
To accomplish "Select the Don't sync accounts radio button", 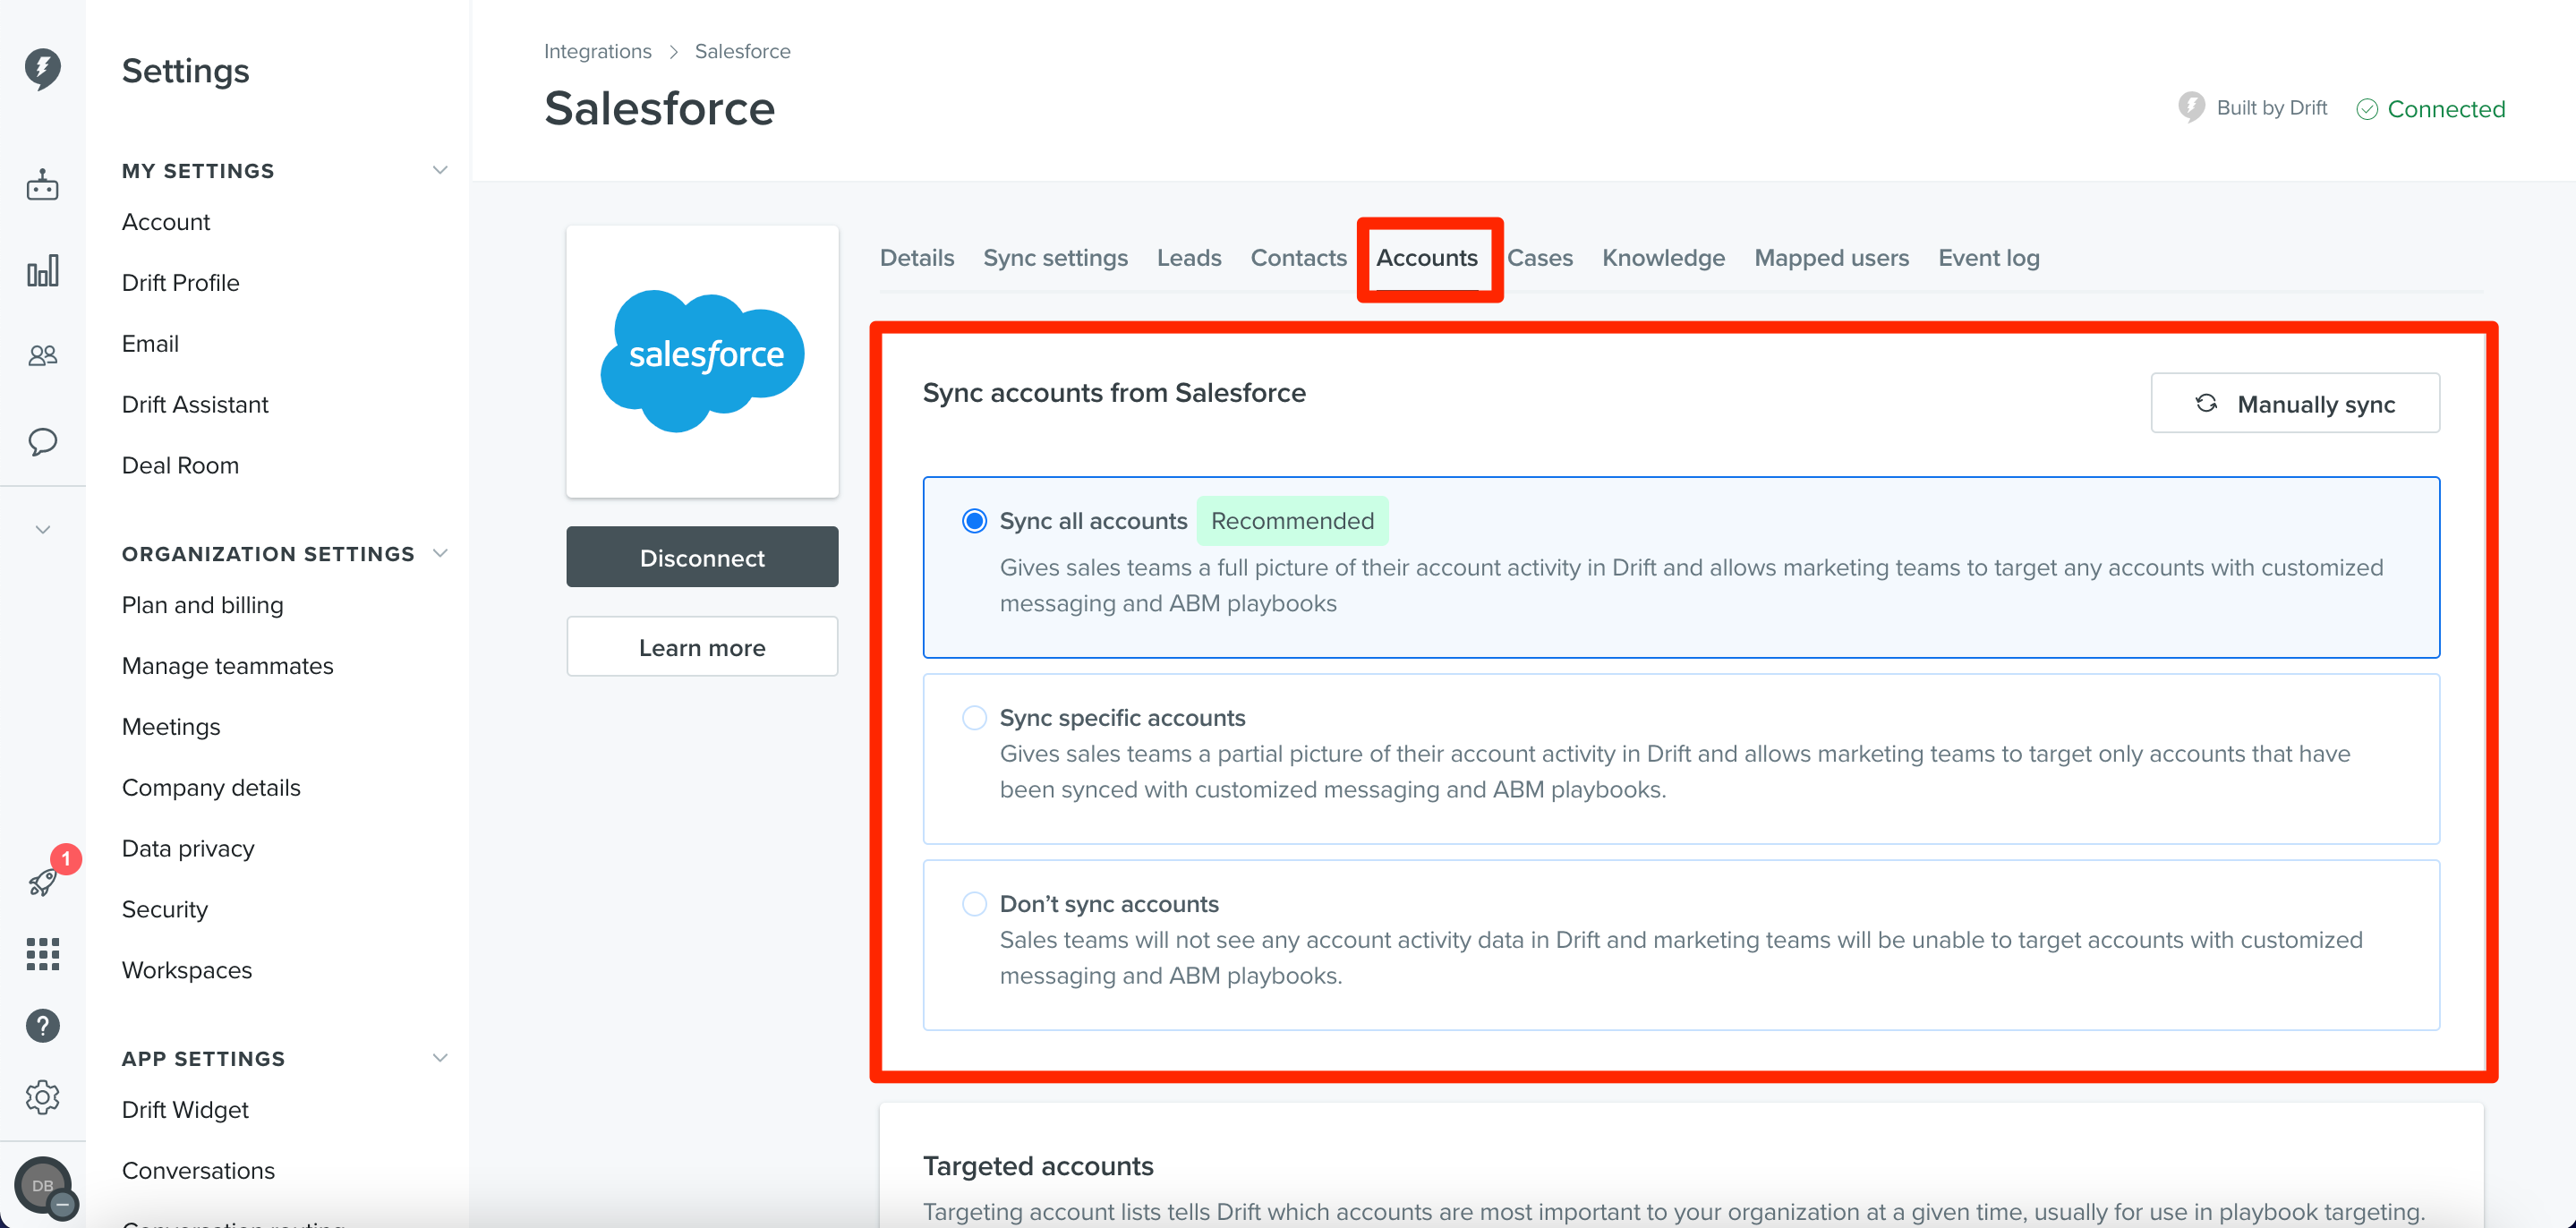I will point(974,904).
